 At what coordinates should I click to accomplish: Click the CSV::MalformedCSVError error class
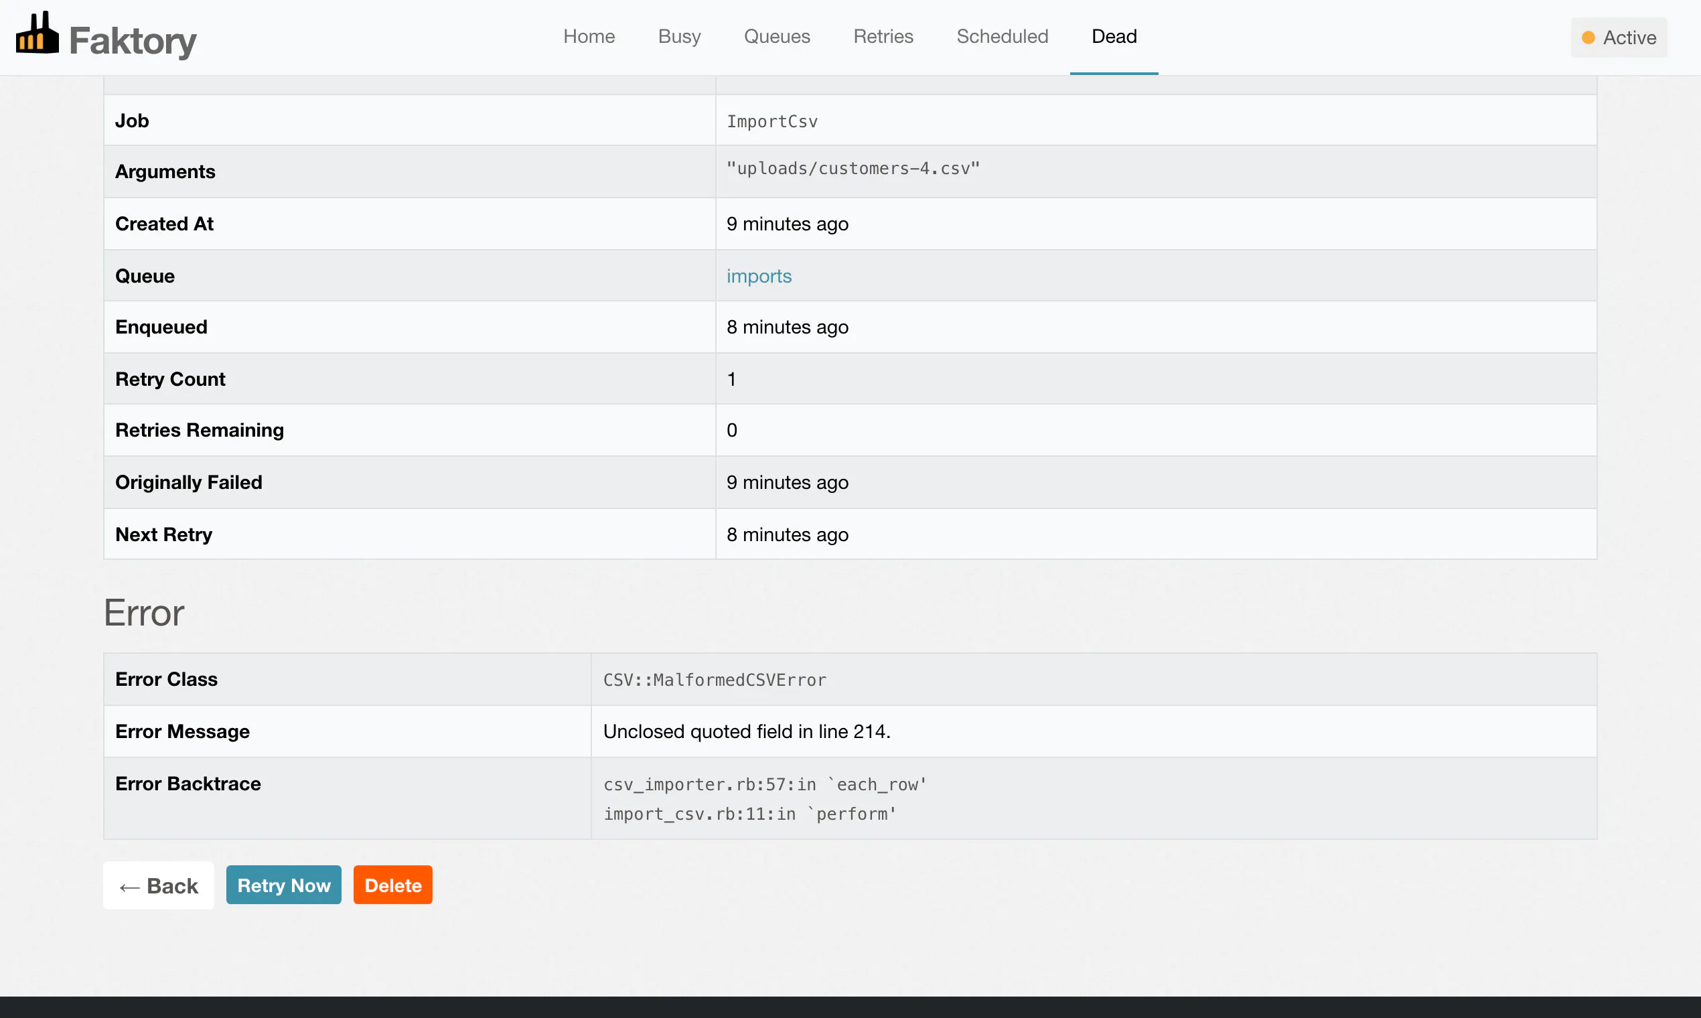coord(715,680)
